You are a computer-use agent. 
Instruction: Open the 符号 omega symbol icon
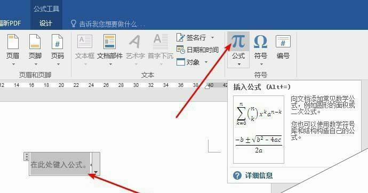[260, 42]
